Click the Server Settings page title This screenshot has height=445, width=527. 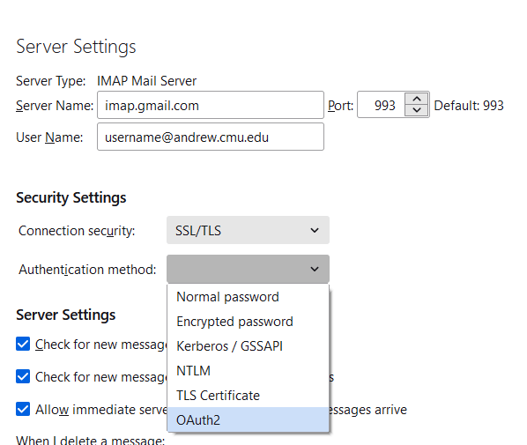click(x=76, y=47)
